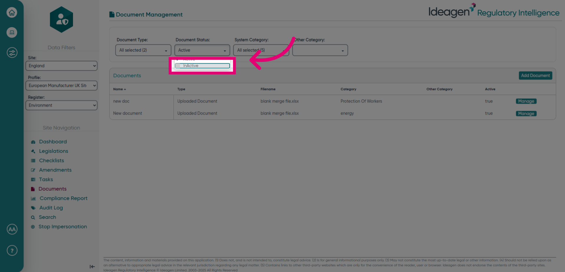Click the Audit Log tags icon
Screen dimensions: 565x272
click(x=33, y=208)
